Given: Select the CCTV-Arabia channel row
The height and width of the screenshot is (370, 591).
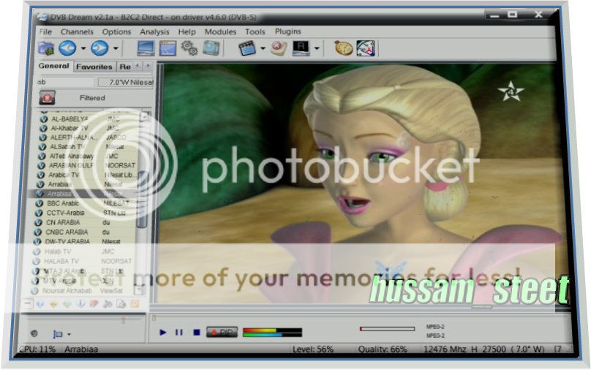Looking at the screenshot, I should (x=86, y=213).
